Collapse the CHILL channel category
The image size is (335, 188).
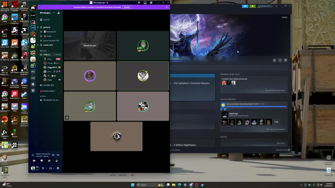click(x=44, y=51)
